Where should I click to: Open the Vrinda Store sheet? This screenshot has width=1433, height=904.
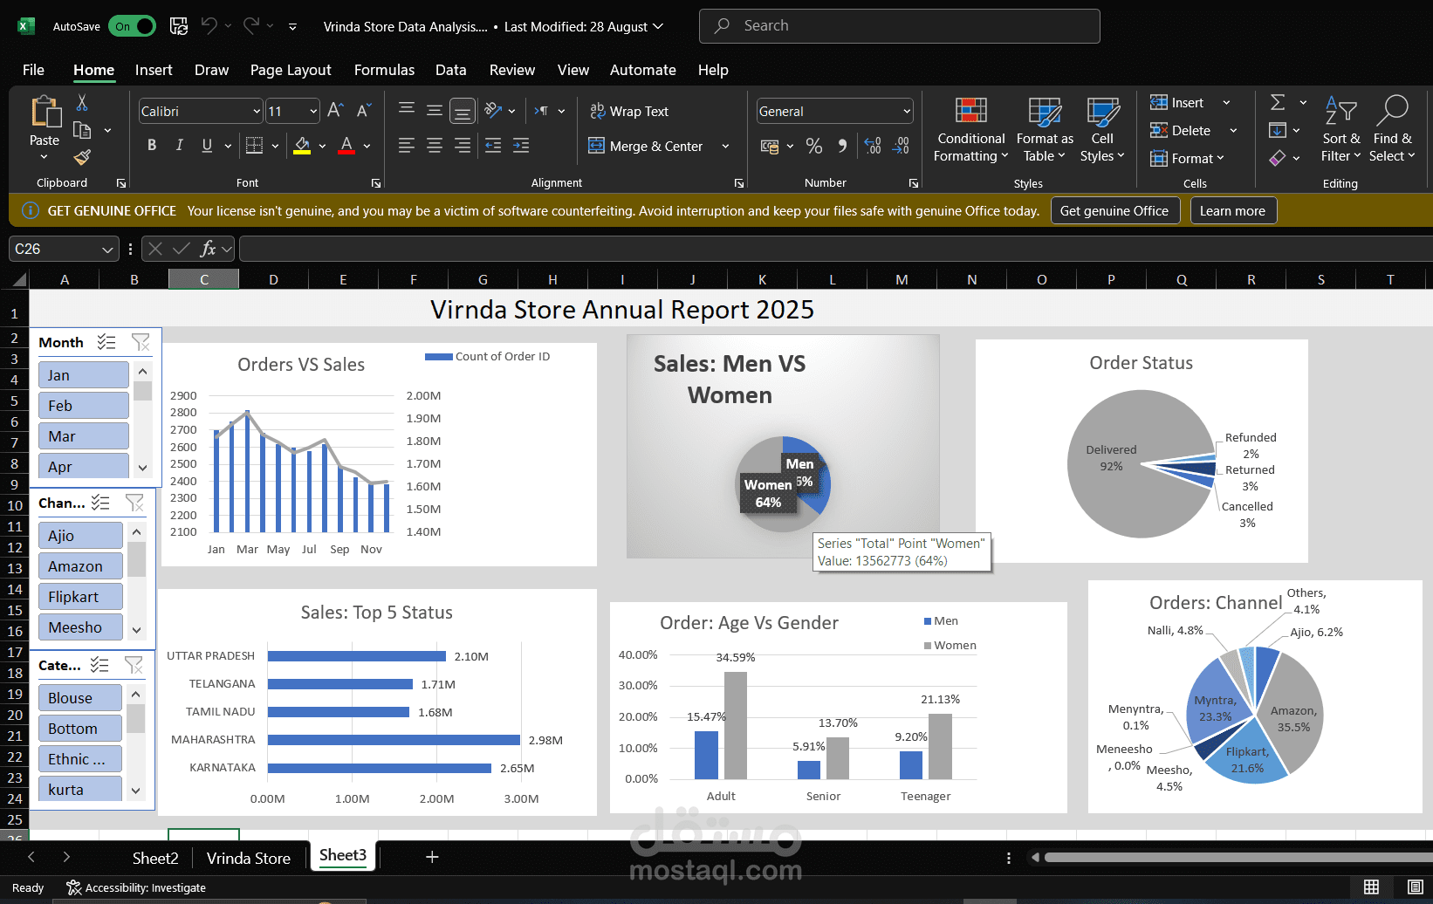(x=248, y=858)
